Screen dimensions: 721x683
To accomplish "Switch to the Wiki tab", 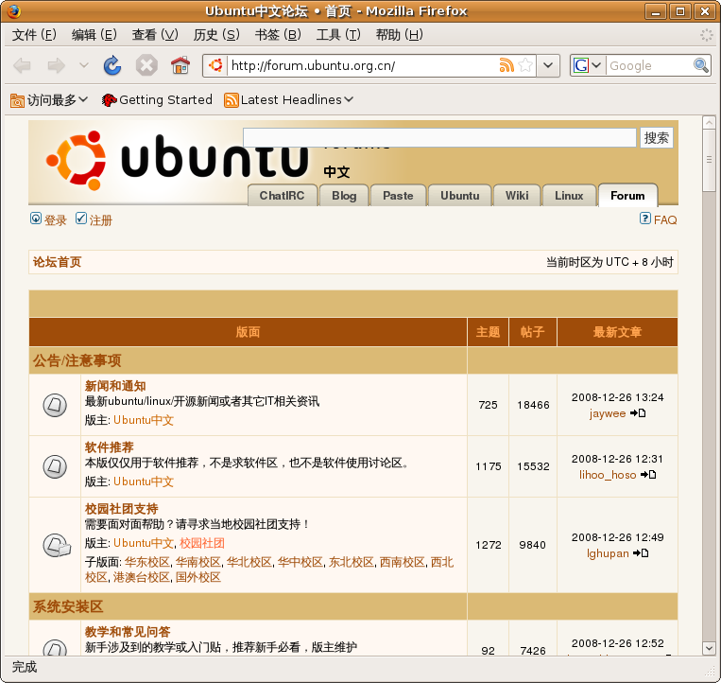I will pos(517,196).
